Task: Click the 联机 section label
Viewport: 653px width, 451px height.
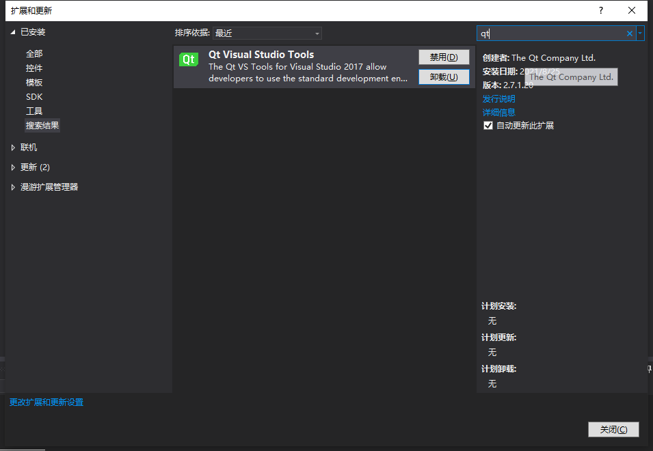Action: (29, 148)
